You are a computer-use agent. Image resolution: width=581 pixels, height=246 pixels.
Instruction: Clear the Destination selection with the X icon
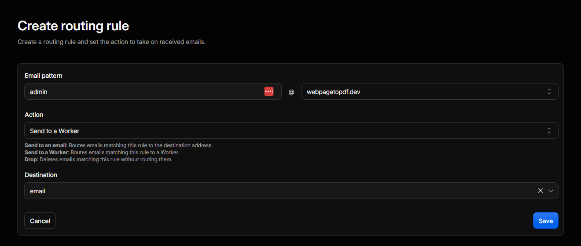pos(541,191)
